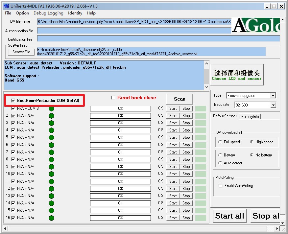Choose the No battery radio option
This screenshot has height=234, width=288.
(252, 155)
